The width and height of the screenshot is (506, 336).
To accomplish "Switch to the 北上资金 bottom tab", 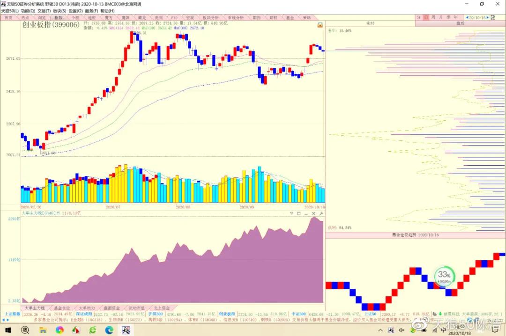I will point(162,308).
